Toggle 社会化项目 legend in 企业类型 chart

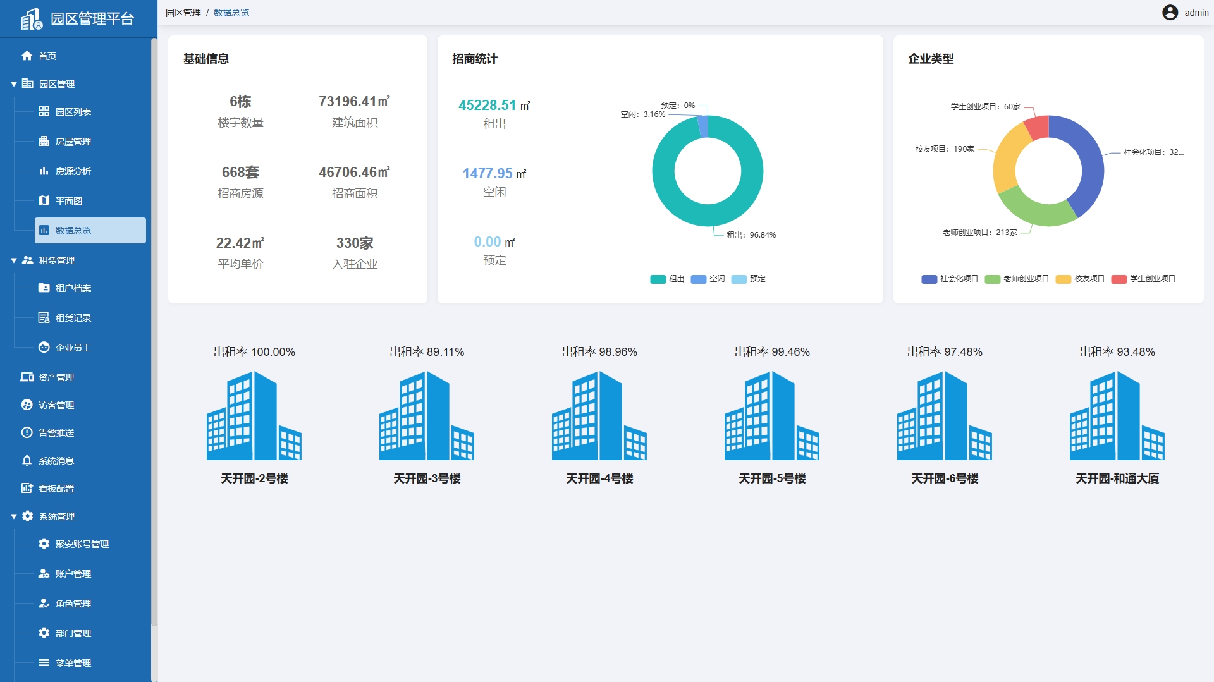950,279
